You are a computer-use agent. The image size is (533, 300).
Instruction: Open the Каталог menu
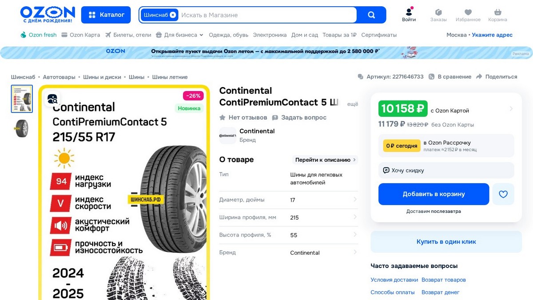click(x=106, y=15)
